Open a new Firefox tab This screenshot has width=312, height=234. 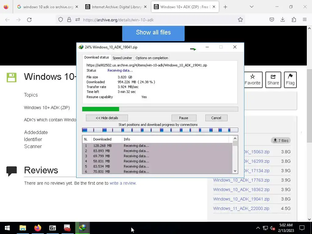[x=225, y=7]
